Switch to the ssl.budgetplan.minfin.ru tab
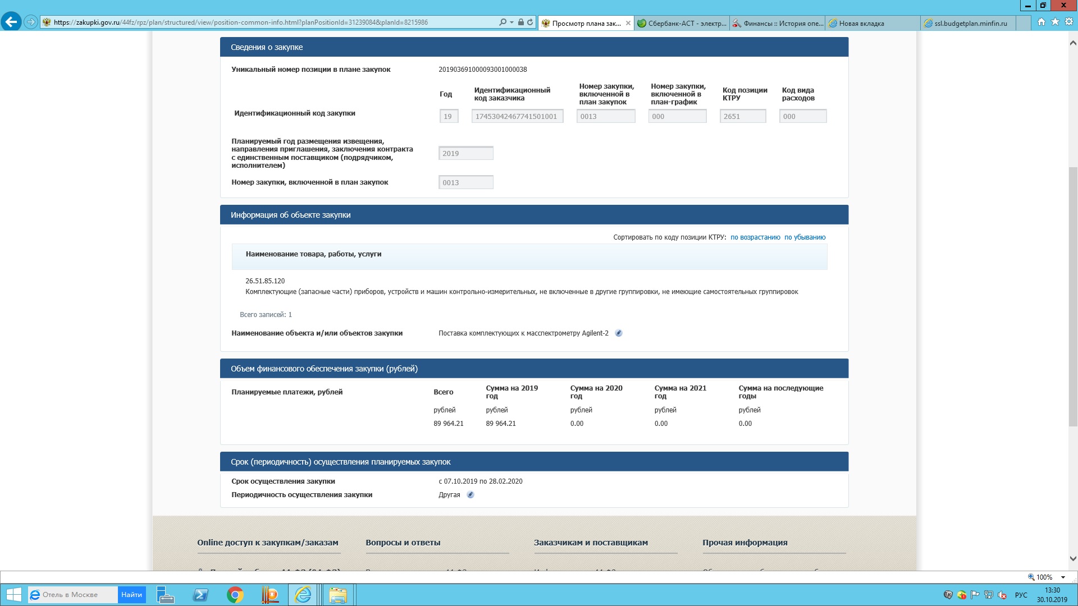The image size is (1078, 606). pyautogui.click(x=969, y=23)
